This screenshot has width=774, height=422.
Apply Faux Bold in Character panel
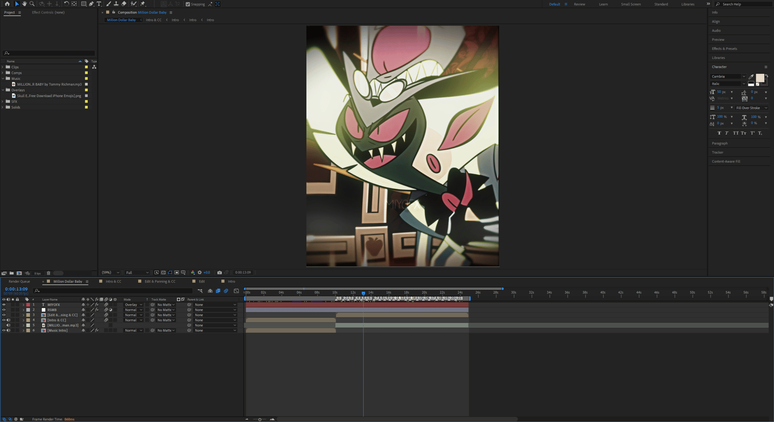coord(719,133)
